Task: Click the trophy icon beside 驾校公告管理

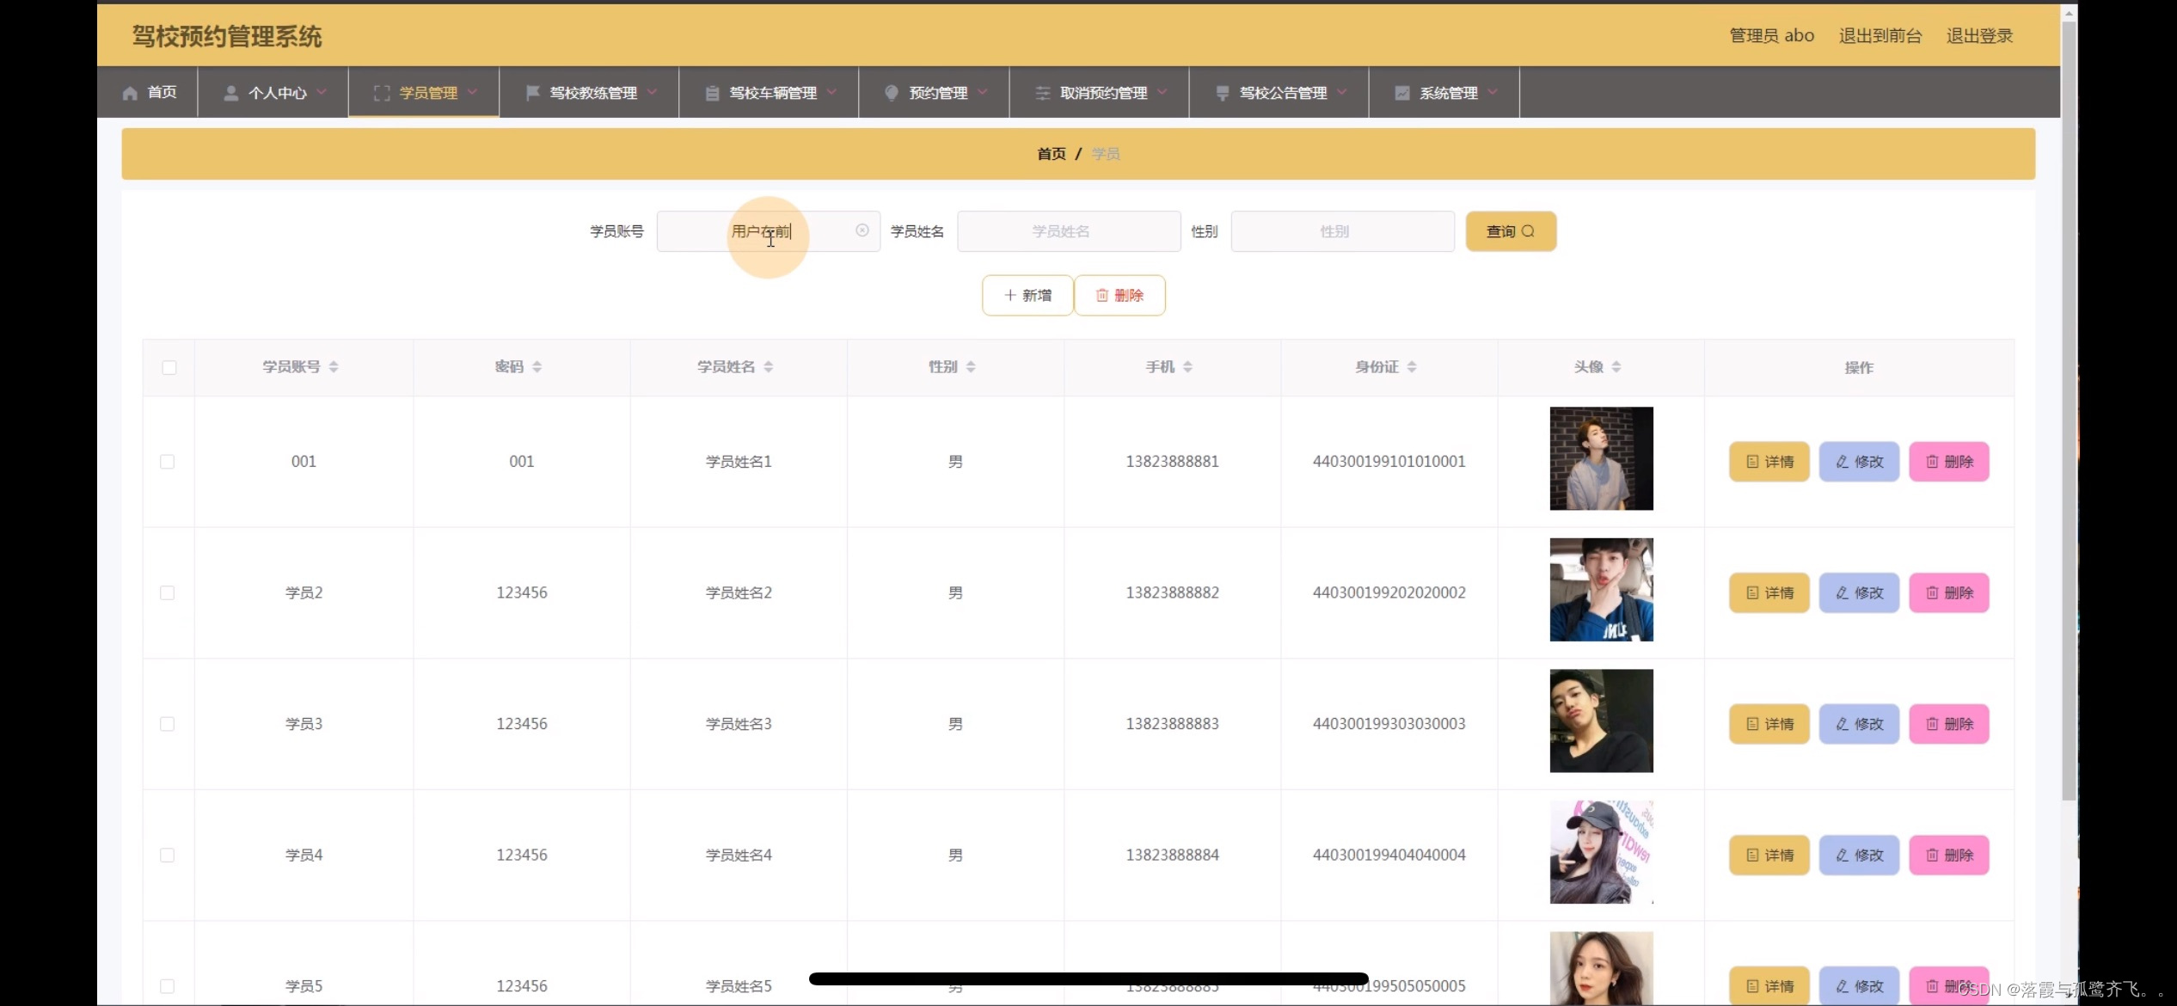Action: pyautogui.click(x=1222, y=93)
